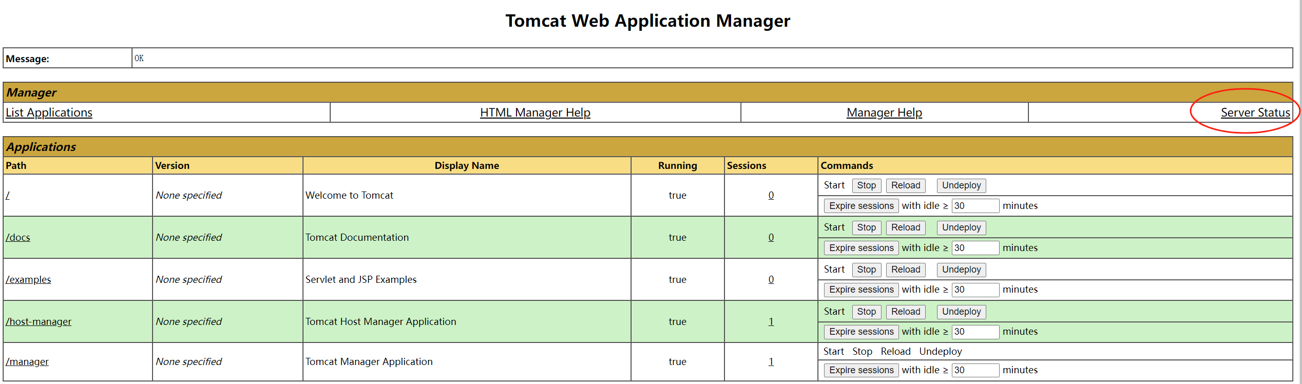Open the /manager path link

[x=27, y=362]
